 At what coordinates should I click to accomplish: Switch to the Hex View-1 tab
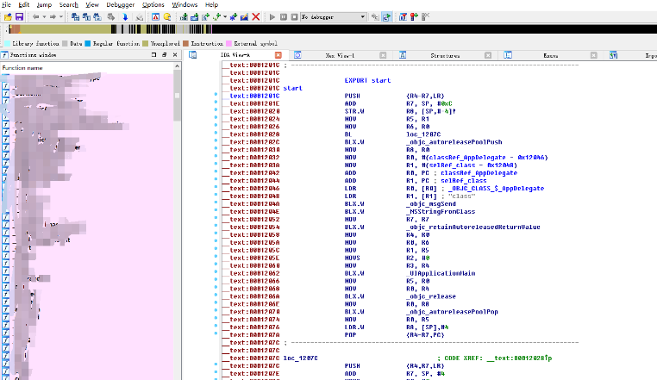click(340, 55)
